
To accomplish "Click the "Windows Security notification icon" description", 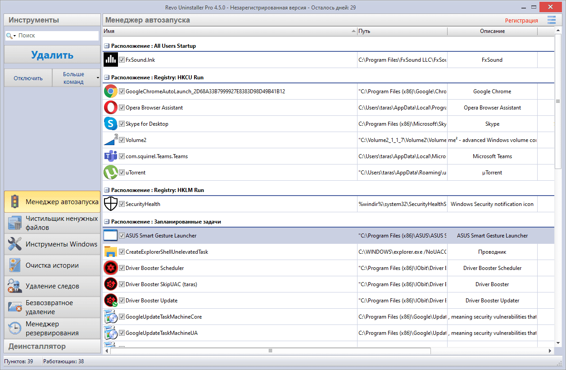I will pos(492,204).
